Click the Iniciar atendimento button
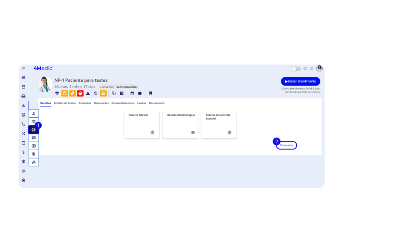 [x=301, y=81]
